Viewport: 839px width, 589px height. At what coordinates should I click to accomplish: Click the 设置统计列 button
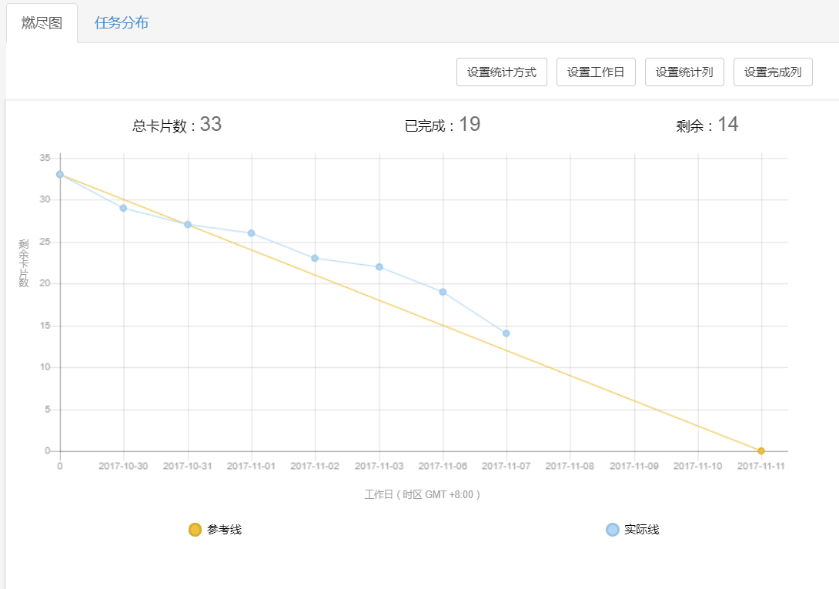pos(684,72)
